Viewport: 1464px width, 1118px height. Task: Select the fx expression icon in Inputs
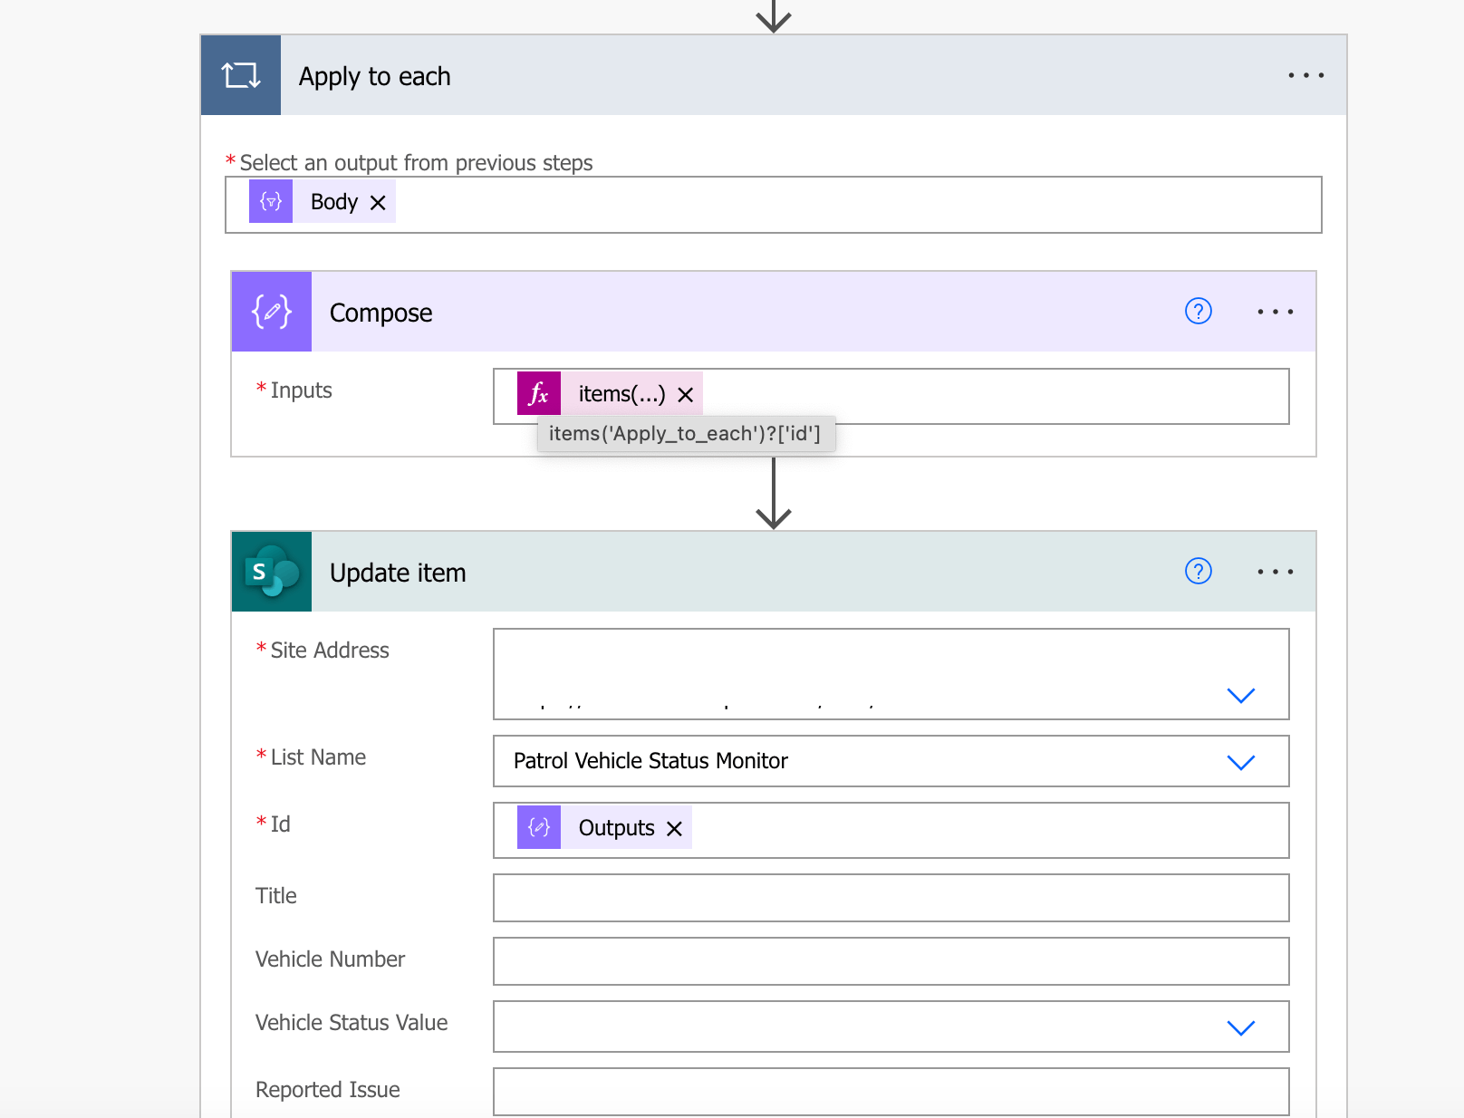[539, 394]
